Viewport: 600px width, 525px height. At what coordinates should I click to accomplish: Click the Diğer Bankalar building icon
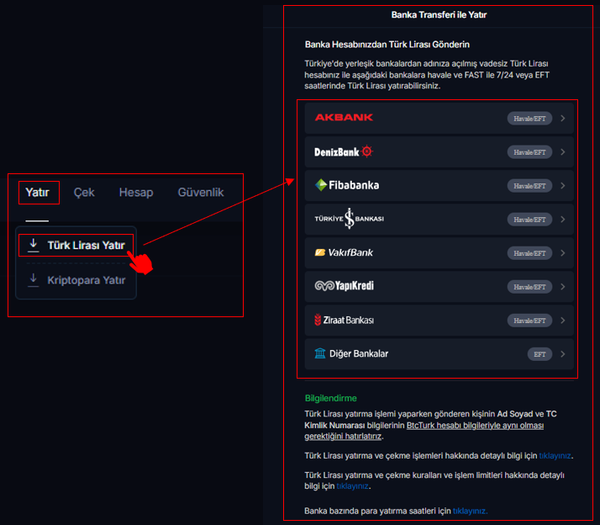[319, 353]
